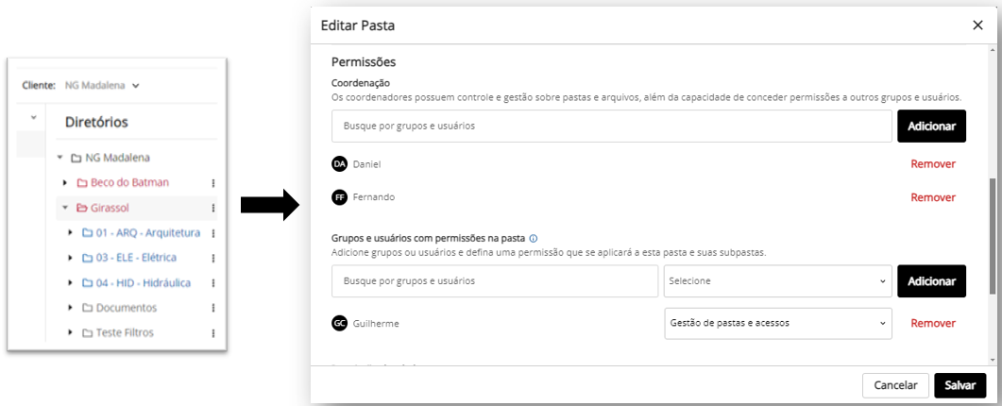Open the three-dot menu for Beco do Batman
The image size is (1002, 406).
[x=212, y=183]
